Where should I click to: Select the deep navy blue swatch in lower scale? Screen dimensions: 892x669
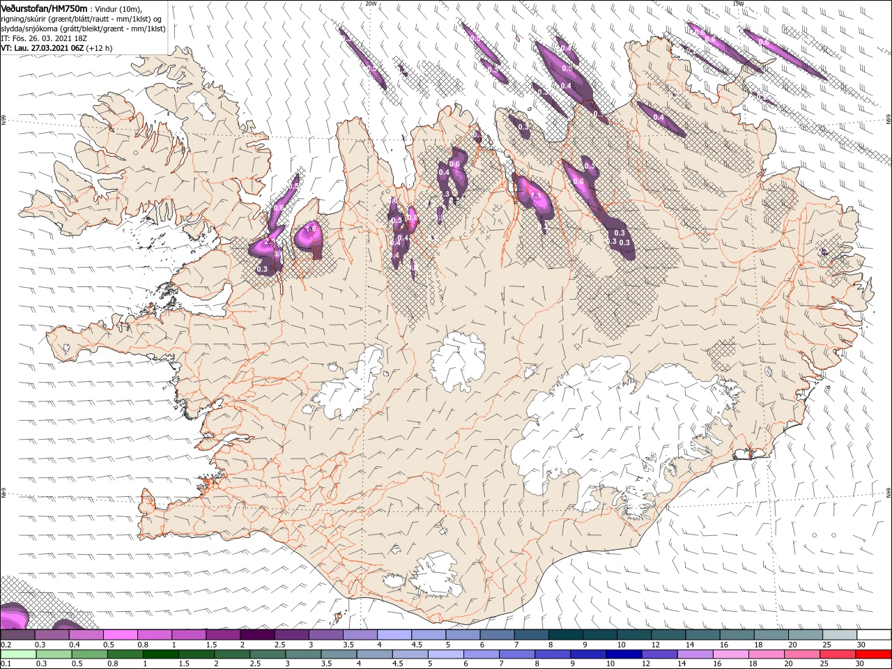click(624, 654)
